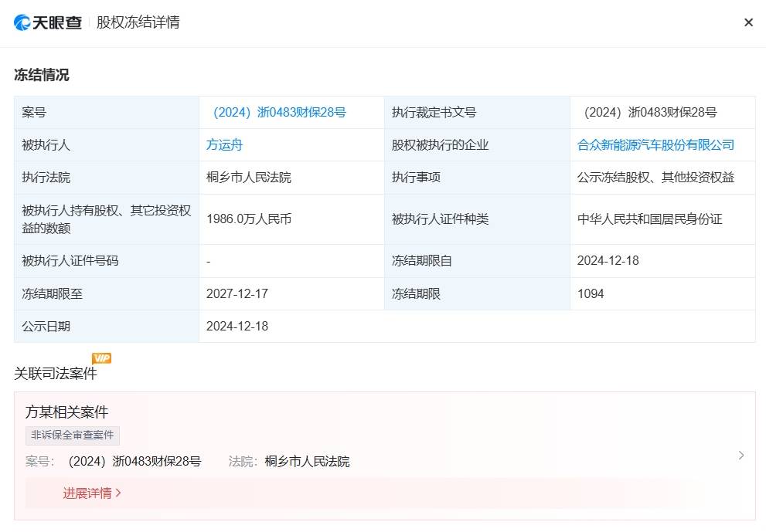Select the 冻结期限 value 1094
The image size is (766, 532).
tap(590, 294)
